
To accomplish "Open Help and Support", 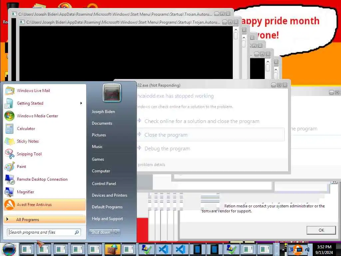I will 107,219.
